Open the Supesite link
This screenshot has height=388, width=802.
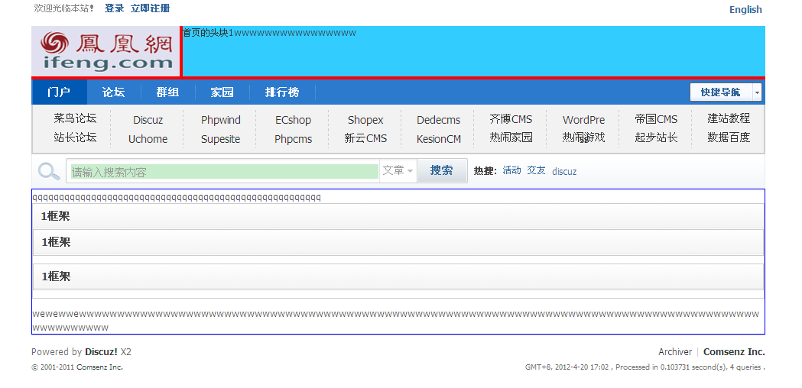[220, 139]
